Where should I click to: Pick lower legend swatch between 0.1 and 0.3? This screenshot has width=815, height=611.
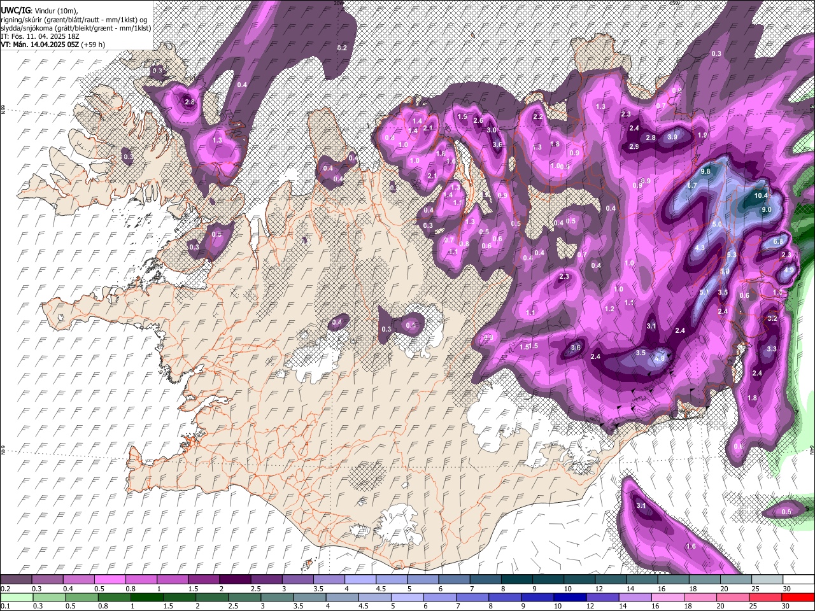[16, 597]
